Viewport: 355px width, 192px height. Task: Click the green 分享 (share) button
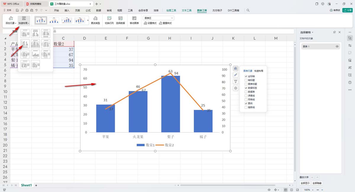347,10
